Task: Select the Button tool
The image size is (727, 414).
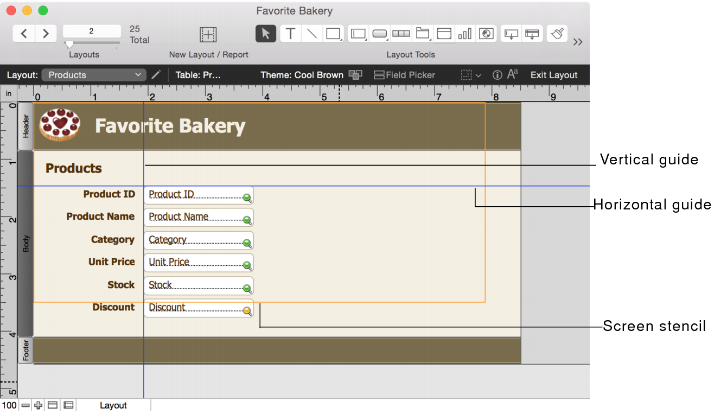Action: [380, 34]
